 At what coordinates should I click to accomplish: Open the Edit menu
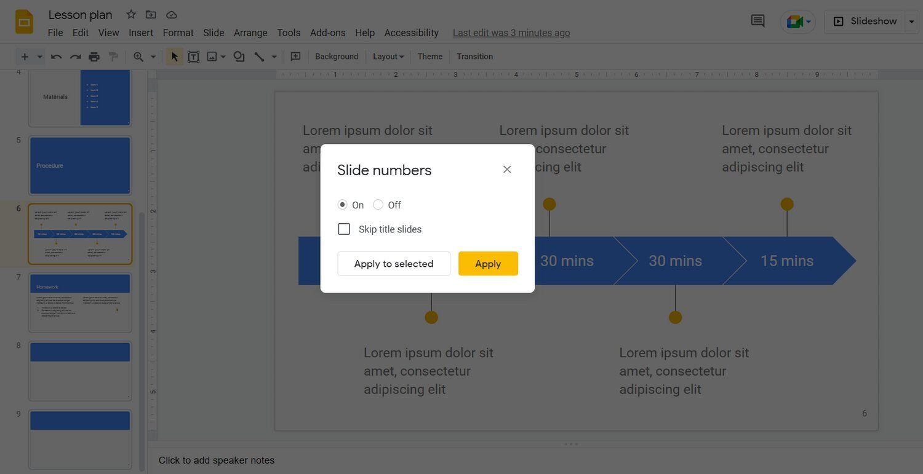pos(81,33)
